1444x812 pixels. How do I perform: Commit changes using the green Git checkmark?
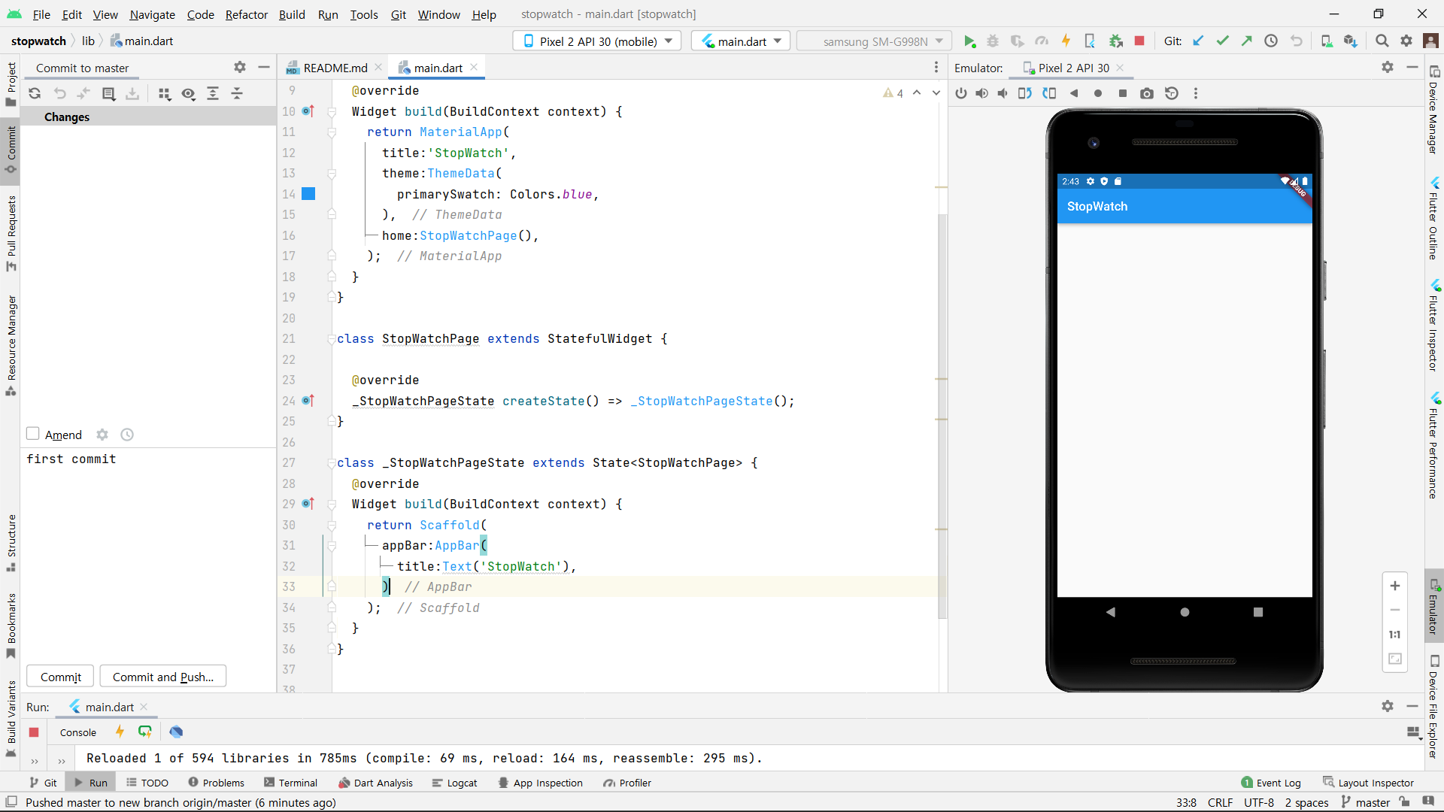pos(1222,41)
